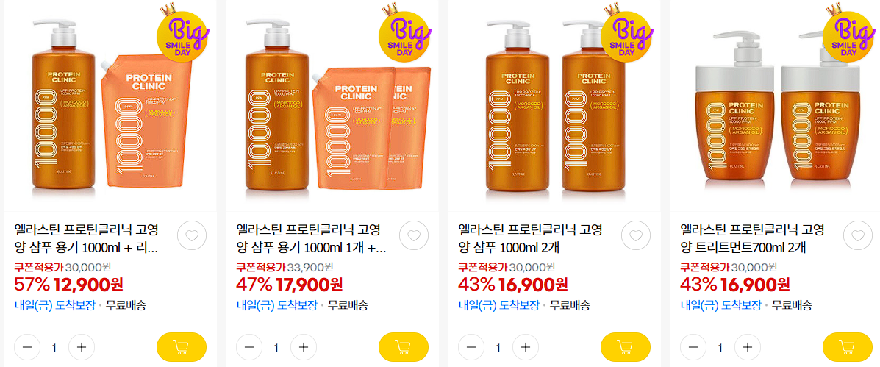
Task: Increase quantity for shampoo 1000ml 2개
Action: click(x=526, y=347)
